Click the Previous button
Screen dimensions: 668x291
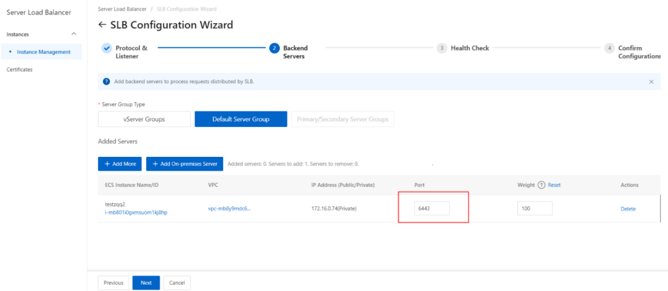click(x=114, y=283)
